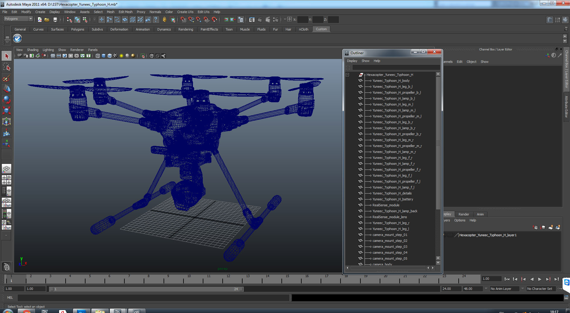Screen dimensions: 570x313
Task: Open the Render View clapboard icon
Action: click(252, 20)
